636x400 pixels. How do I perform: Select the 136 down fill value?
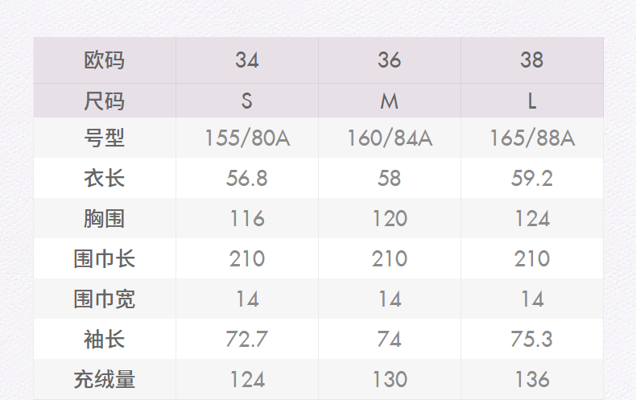[532, 379]
